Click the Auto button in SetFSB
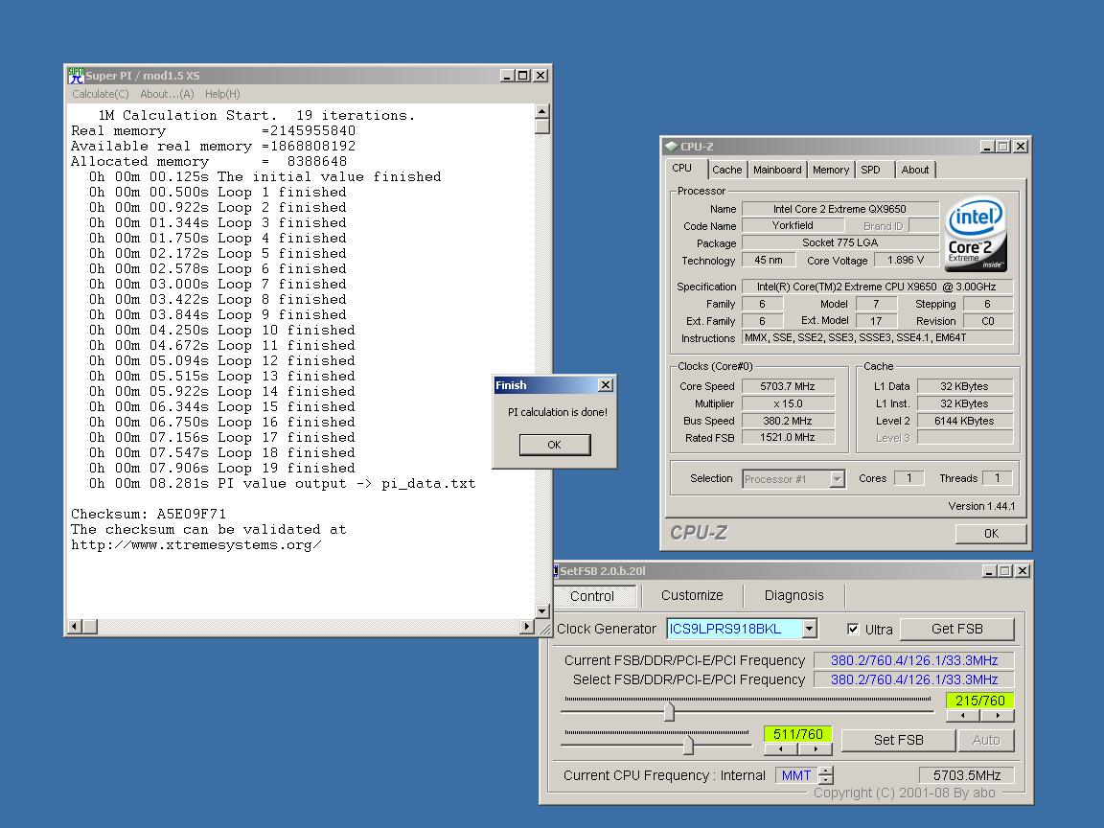The height and width of the screenshot is (828, 1104). (986, 740)
